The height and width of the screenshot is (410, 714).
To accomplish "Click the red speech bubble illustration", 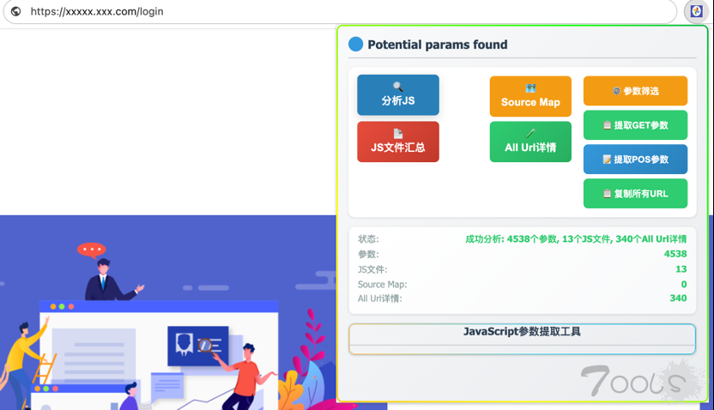I will 92,250.
